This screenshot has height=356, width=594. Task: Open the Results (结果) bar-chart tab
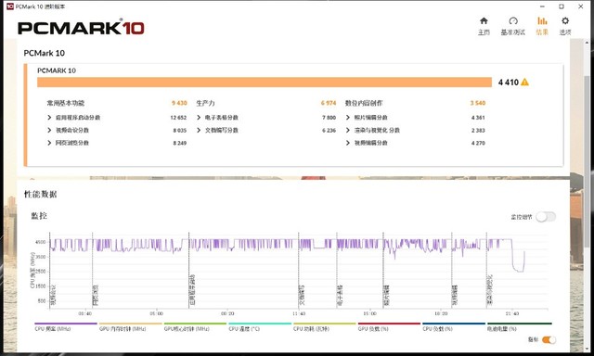pyautogui.click(x=542, y=26)
